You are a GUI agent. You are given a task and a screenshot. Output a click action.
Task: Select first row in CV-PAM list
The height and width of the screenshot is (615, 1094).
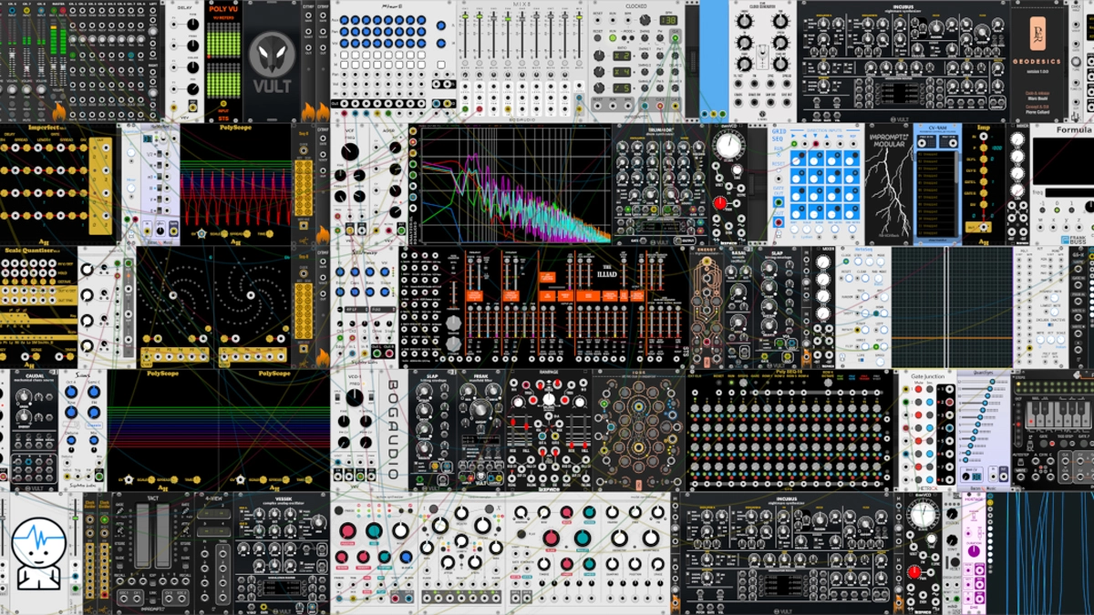pos(935,156)
